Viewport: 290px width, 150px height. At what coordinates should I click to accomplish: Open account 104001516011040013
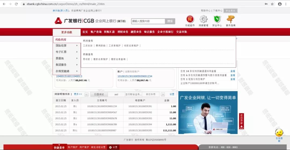pos(69,76)
